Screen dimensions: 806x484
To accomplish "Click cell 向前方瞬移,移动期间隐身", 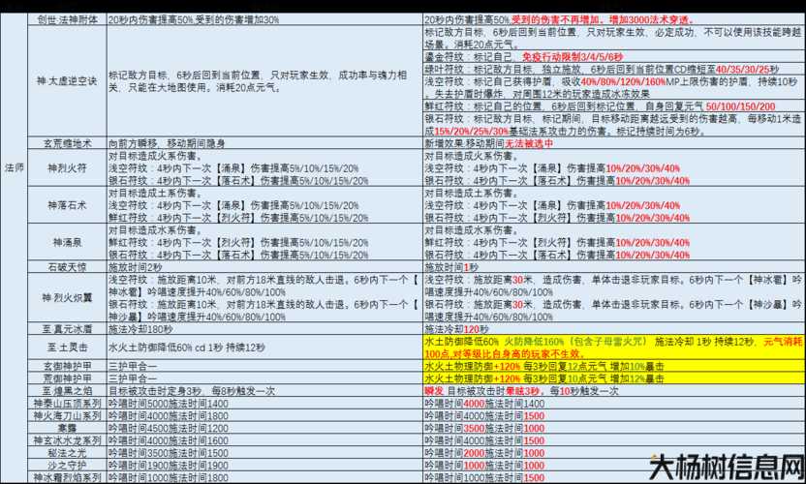I will 264,143.
